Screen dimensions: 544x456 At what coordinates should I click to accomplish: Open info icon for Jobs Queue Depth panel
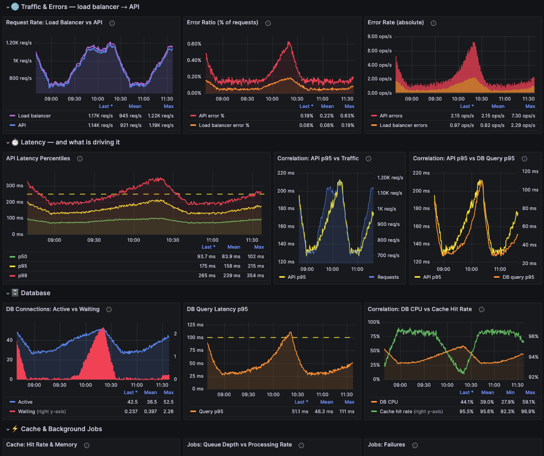(x=301, y=445)
